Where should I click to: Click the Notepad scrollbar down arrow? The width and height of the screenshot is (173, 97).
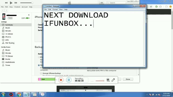click(144, 65)
